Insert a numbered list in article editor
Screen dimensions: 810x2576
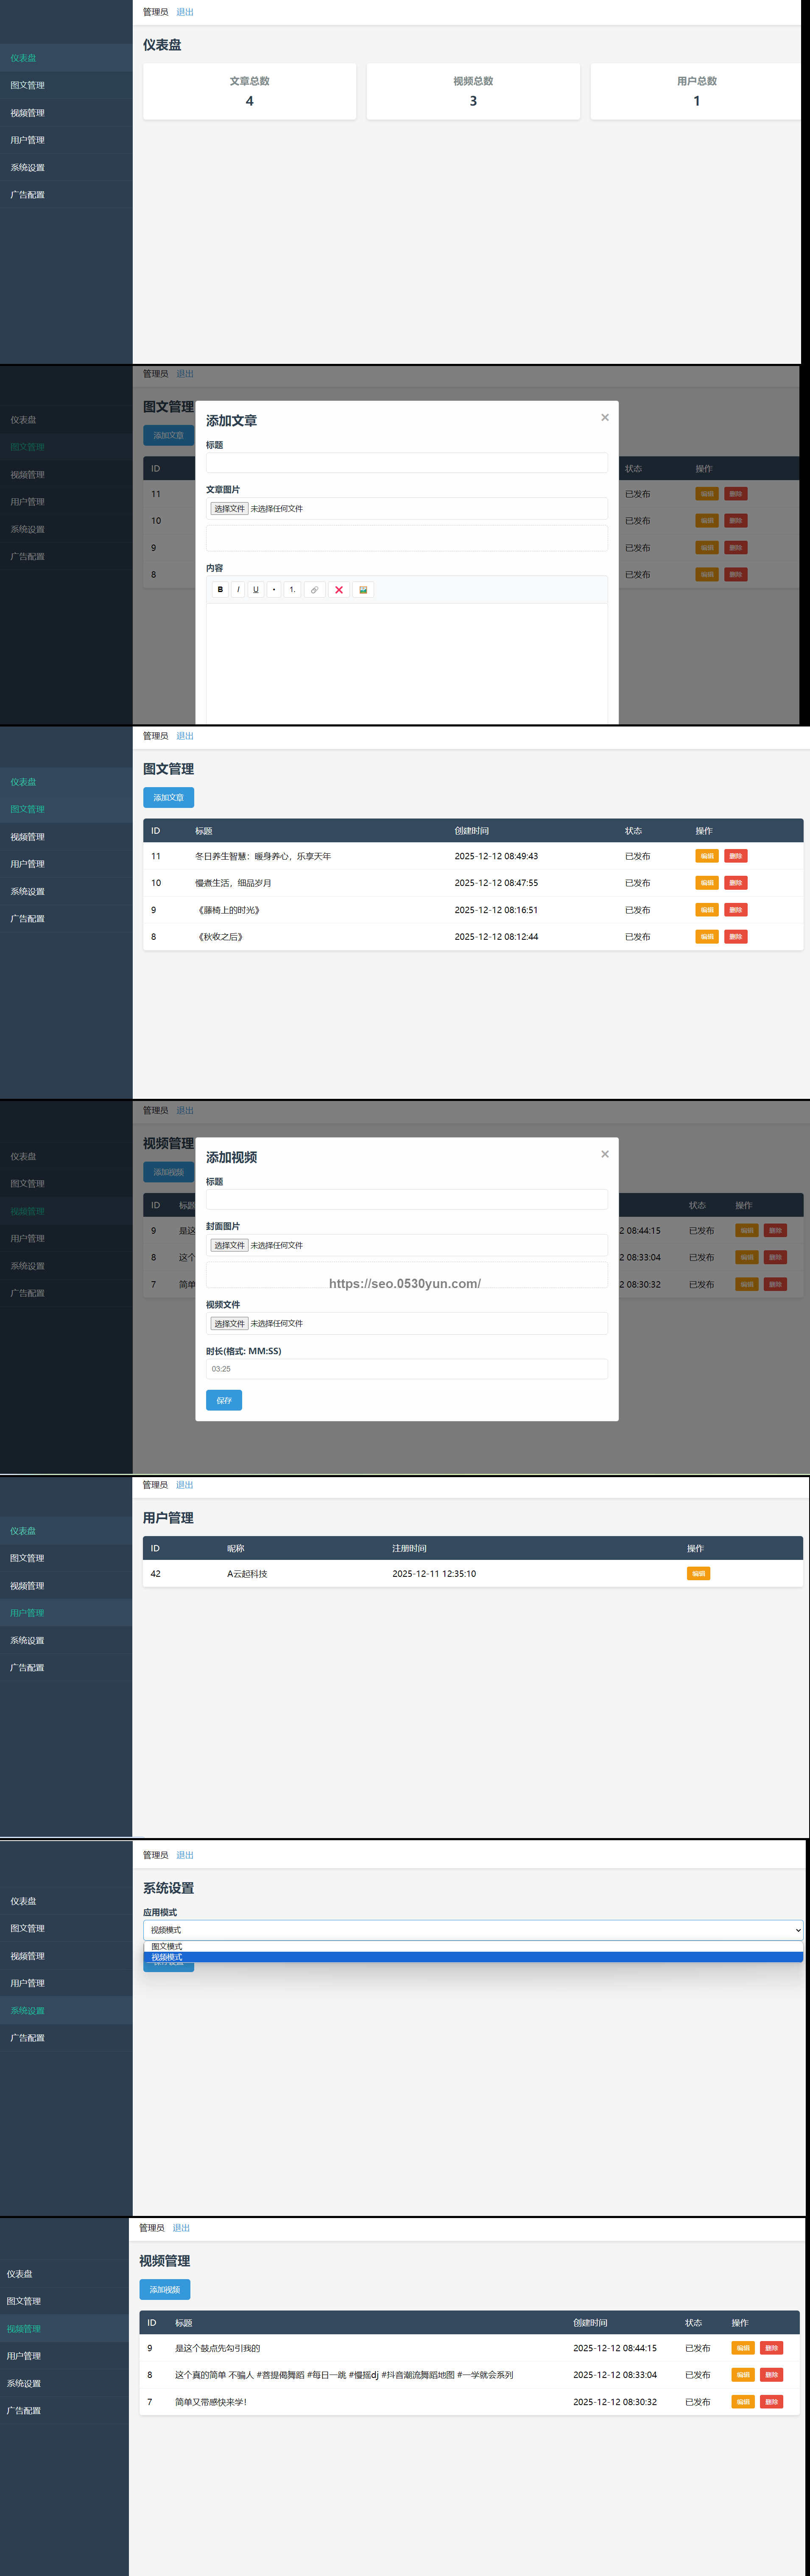(x=292, y=590)
